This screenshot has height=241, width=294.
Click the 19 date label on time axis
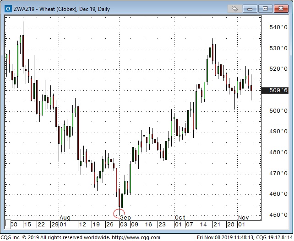pos(96,225)
